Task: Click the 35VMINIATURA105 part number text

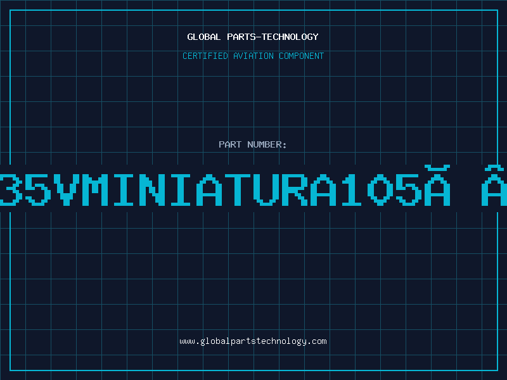Action: click(253, 186)
